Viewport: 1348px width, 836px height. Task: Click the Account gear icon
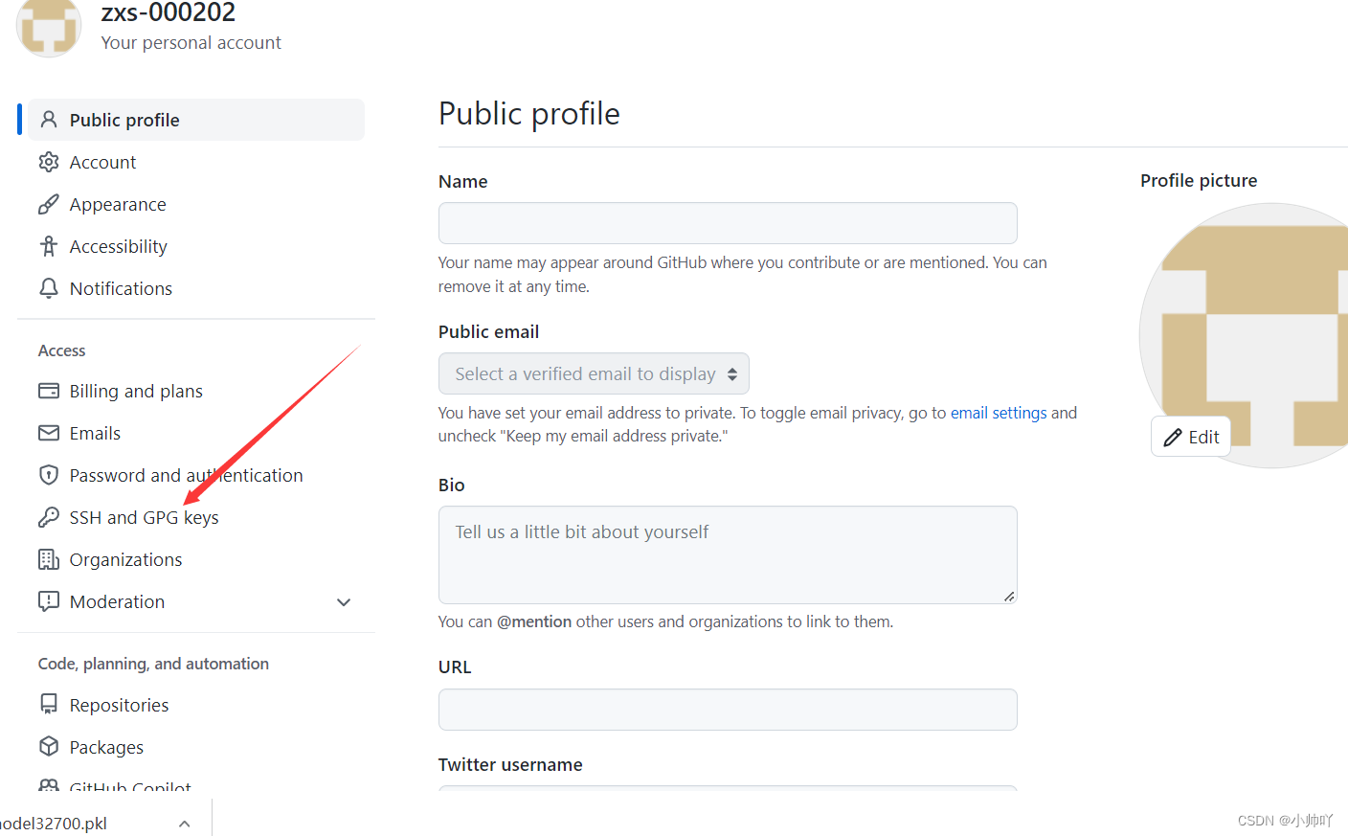point(49,162)
